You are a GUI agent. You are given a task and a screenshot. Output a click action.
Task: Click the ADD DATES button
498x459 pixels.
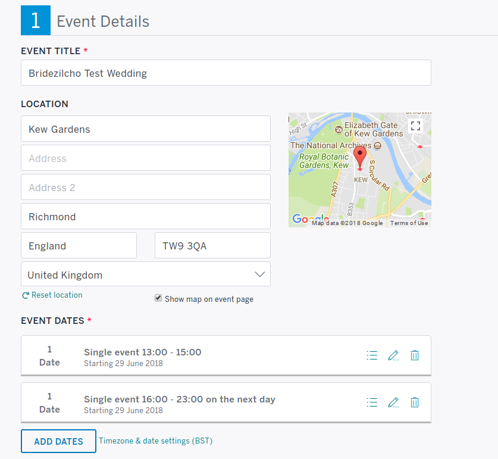[x=58, y=441]
